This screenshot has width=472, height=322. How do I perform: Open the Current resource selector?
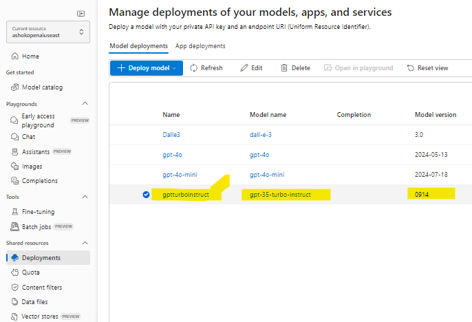coord(48,32)
